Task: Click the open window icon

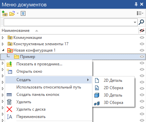Action: click(9, 71)
